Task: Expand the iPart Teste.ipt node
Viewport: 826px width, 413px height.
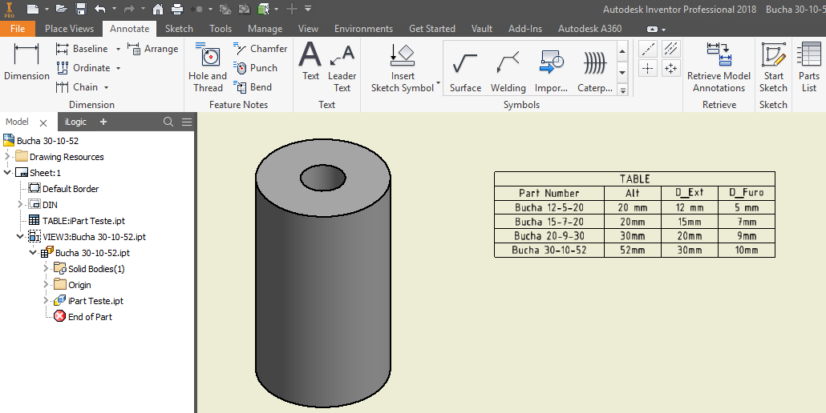Action: coord(46,301)
